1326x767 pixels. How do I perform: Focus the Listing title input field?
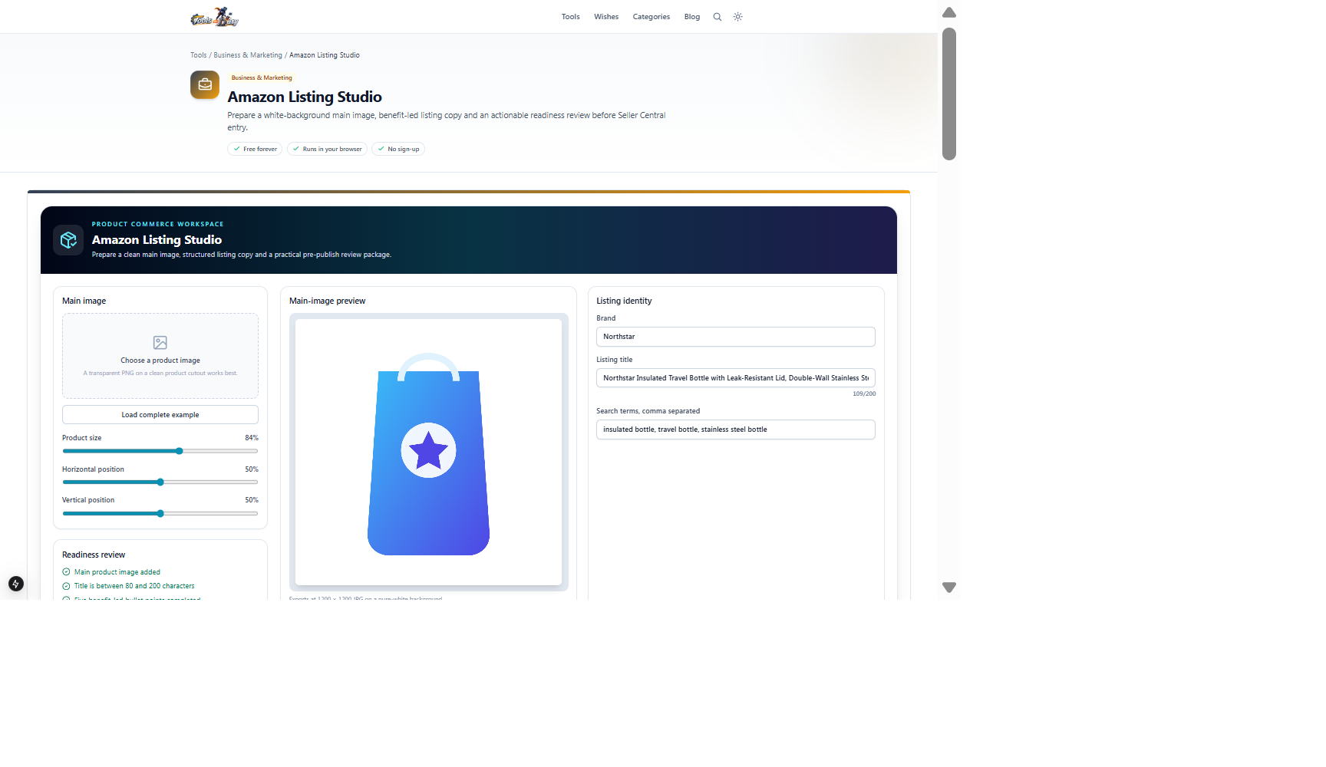tap(736, 378)
